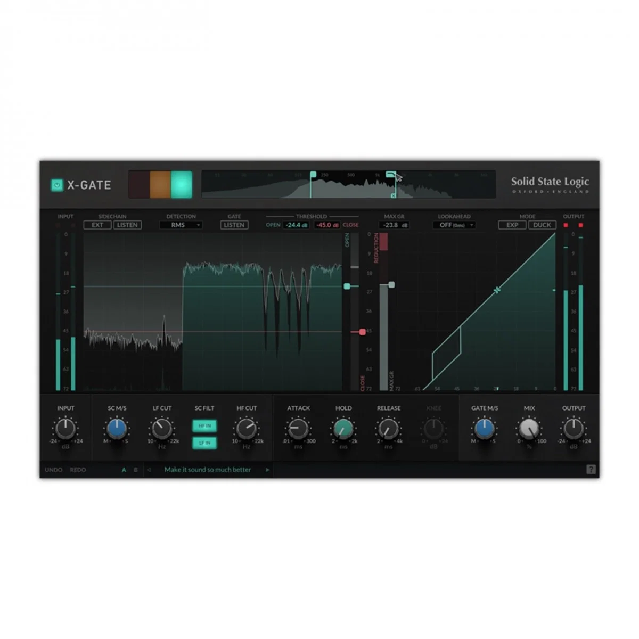The width and height of the screenshot is (639, 639).
Task: Toggle the LF IN filter button
Action: pos(204,443)
